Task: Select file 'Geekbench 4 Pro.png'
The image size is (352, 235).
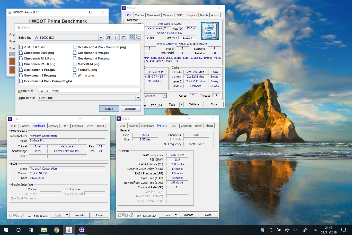Action: [x=91, y=58]
